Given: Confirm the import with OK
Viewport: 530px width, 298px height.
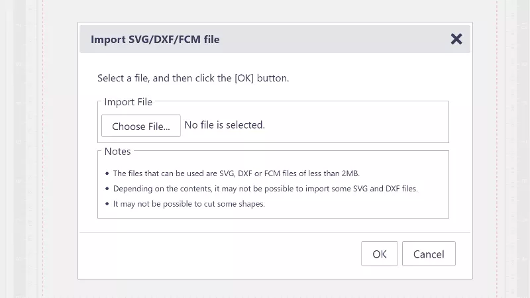Looking at the screenshot, I should point(379,254).
